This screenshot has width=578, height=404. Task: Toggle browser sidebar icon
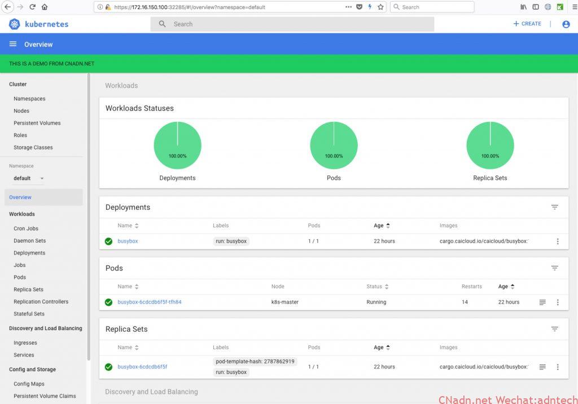536,7
